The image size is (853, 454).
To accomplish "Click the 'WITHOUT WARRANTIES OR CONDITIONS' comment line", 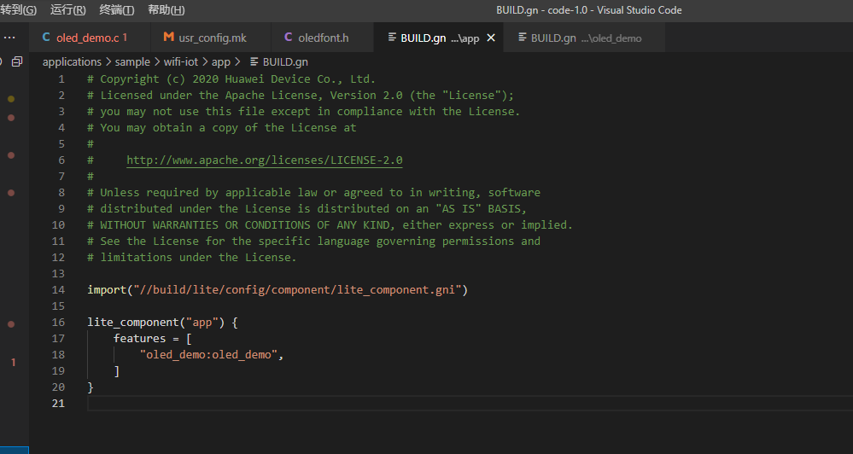I will tap(330, 224).
